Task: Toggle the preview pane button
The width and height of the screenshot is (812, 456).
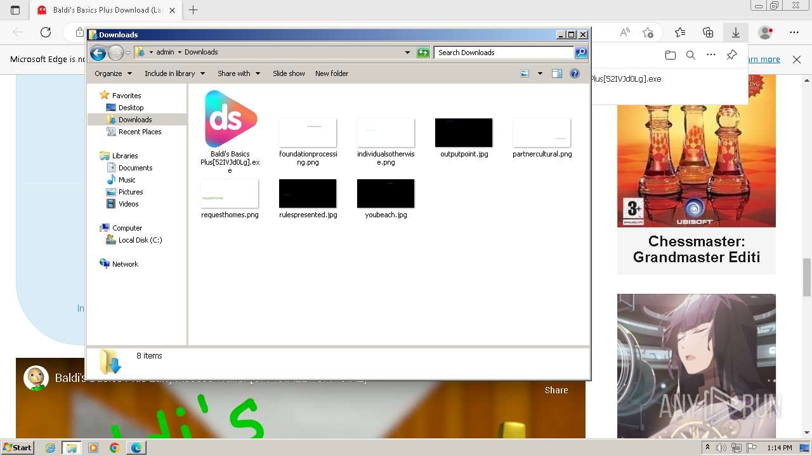Action: 557,73
